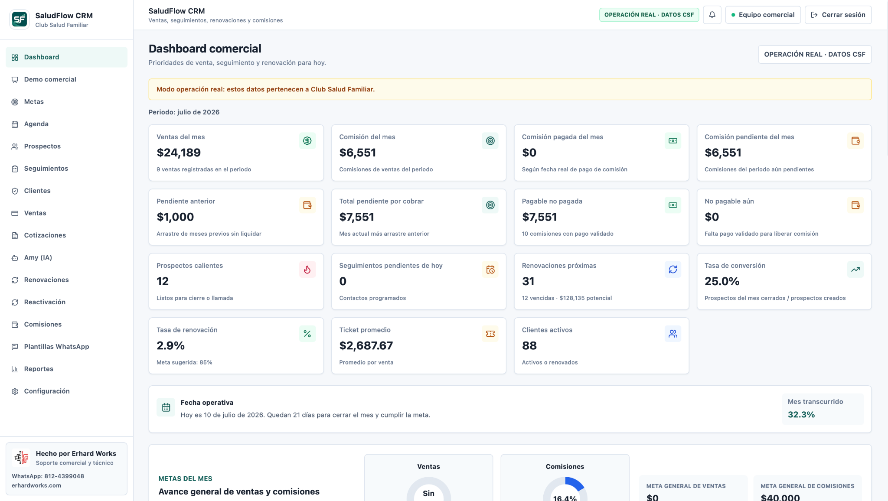
Task: Go to Demo comercial in the sidebar
Action: [66, 79]
